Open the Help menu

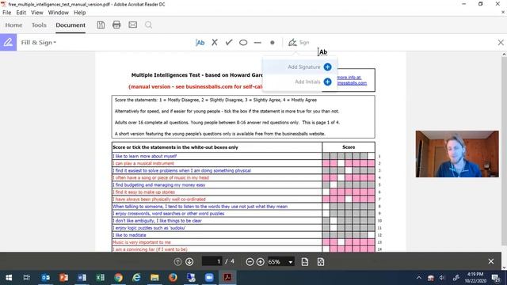tap(79, 13)
